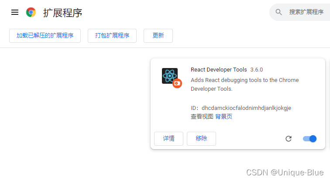This screenshot has height=181, width=330.
Task: Click the search magnifier icon
Action: click(x=278, y=12)
